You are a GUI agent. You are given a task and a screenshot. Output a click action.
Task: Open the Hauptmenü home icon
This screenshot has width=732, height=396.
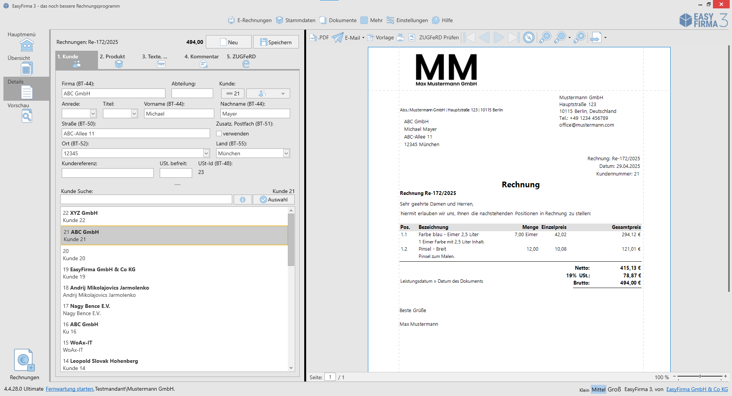pyautogui.click(x=26, y=45)
